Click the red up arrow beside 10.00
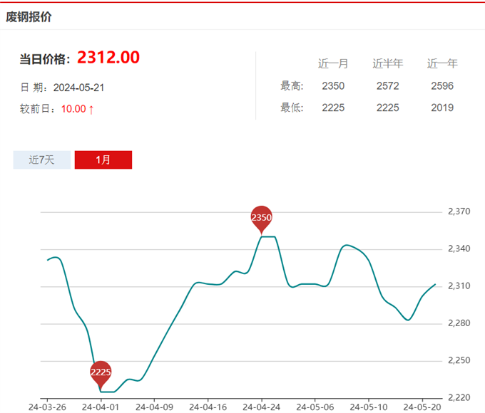 [91, 109]
